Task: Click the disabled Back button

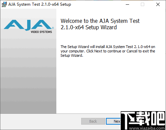Action: click(x=93, y=121)
